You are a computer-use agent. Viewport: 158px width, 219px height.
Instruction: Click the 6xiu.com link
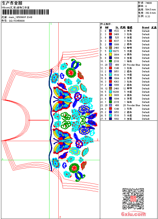pos(133,214)
